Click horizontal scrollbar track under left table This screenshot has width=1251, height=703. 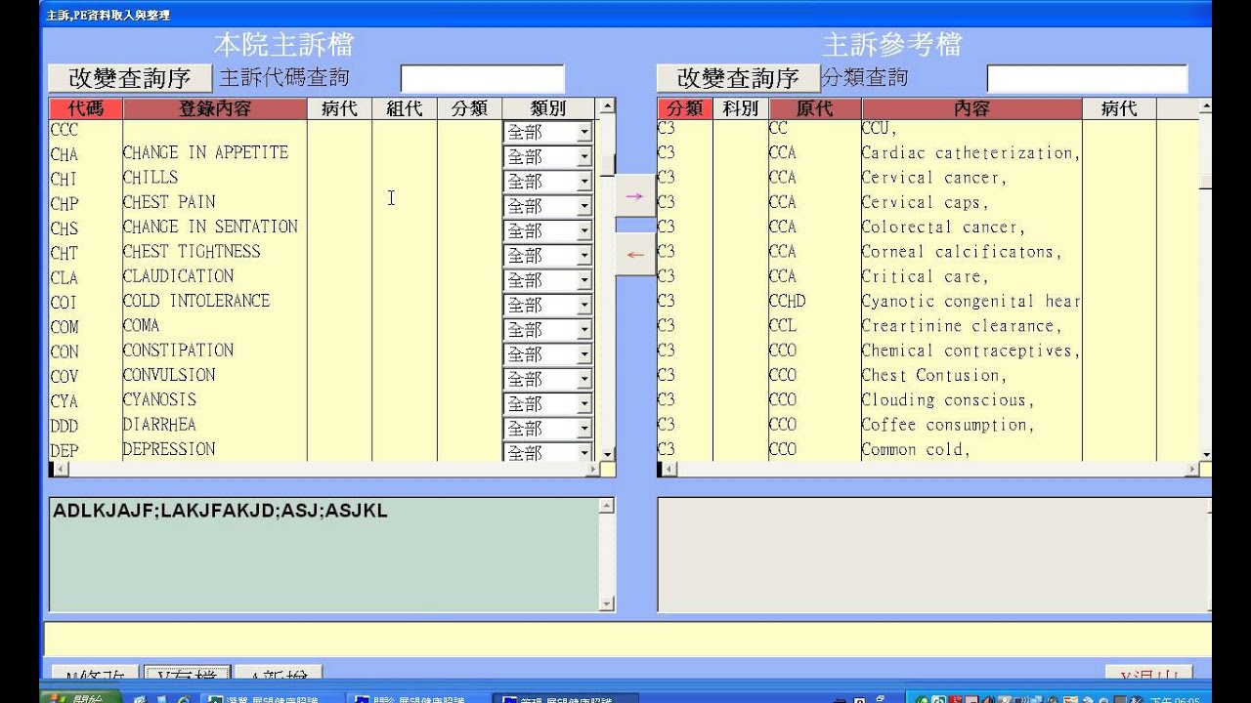click(324, 470)
